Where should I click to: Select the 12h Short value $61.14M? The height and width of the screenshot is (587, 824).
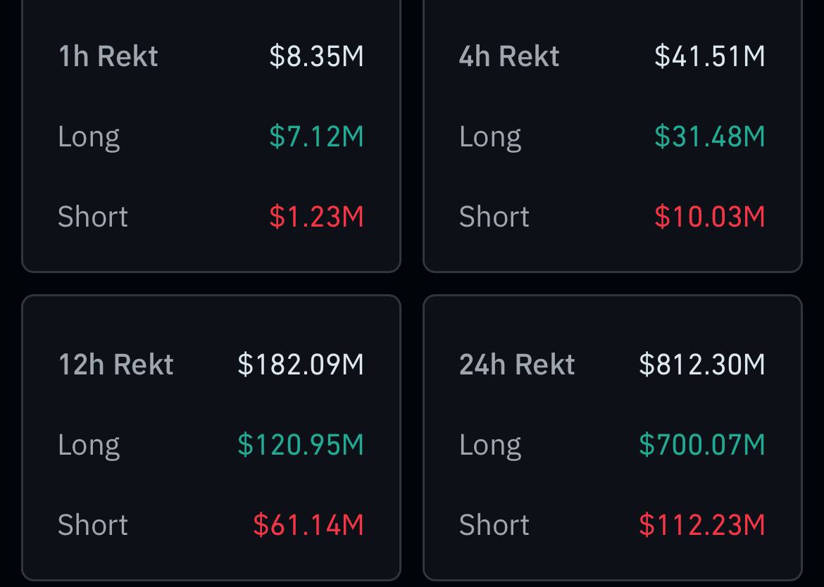(x=308, y=524)
